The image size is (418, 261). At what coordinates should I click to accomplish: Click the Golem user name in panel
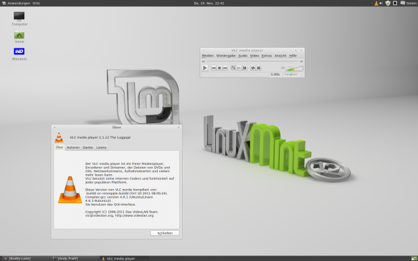[411, 3]
